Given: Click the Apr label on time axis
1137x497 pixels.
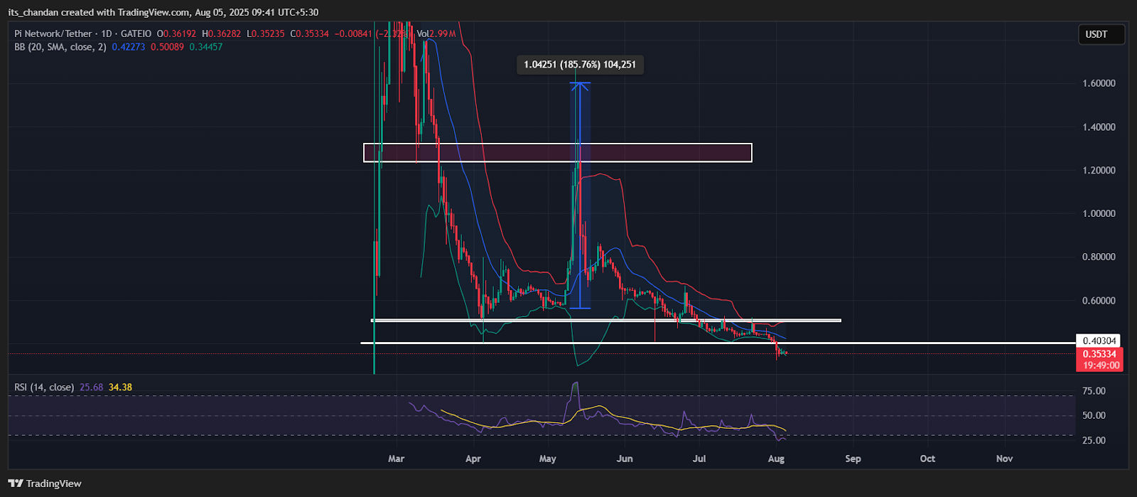Looking at the screenshot, I should [x=473, y=459].
